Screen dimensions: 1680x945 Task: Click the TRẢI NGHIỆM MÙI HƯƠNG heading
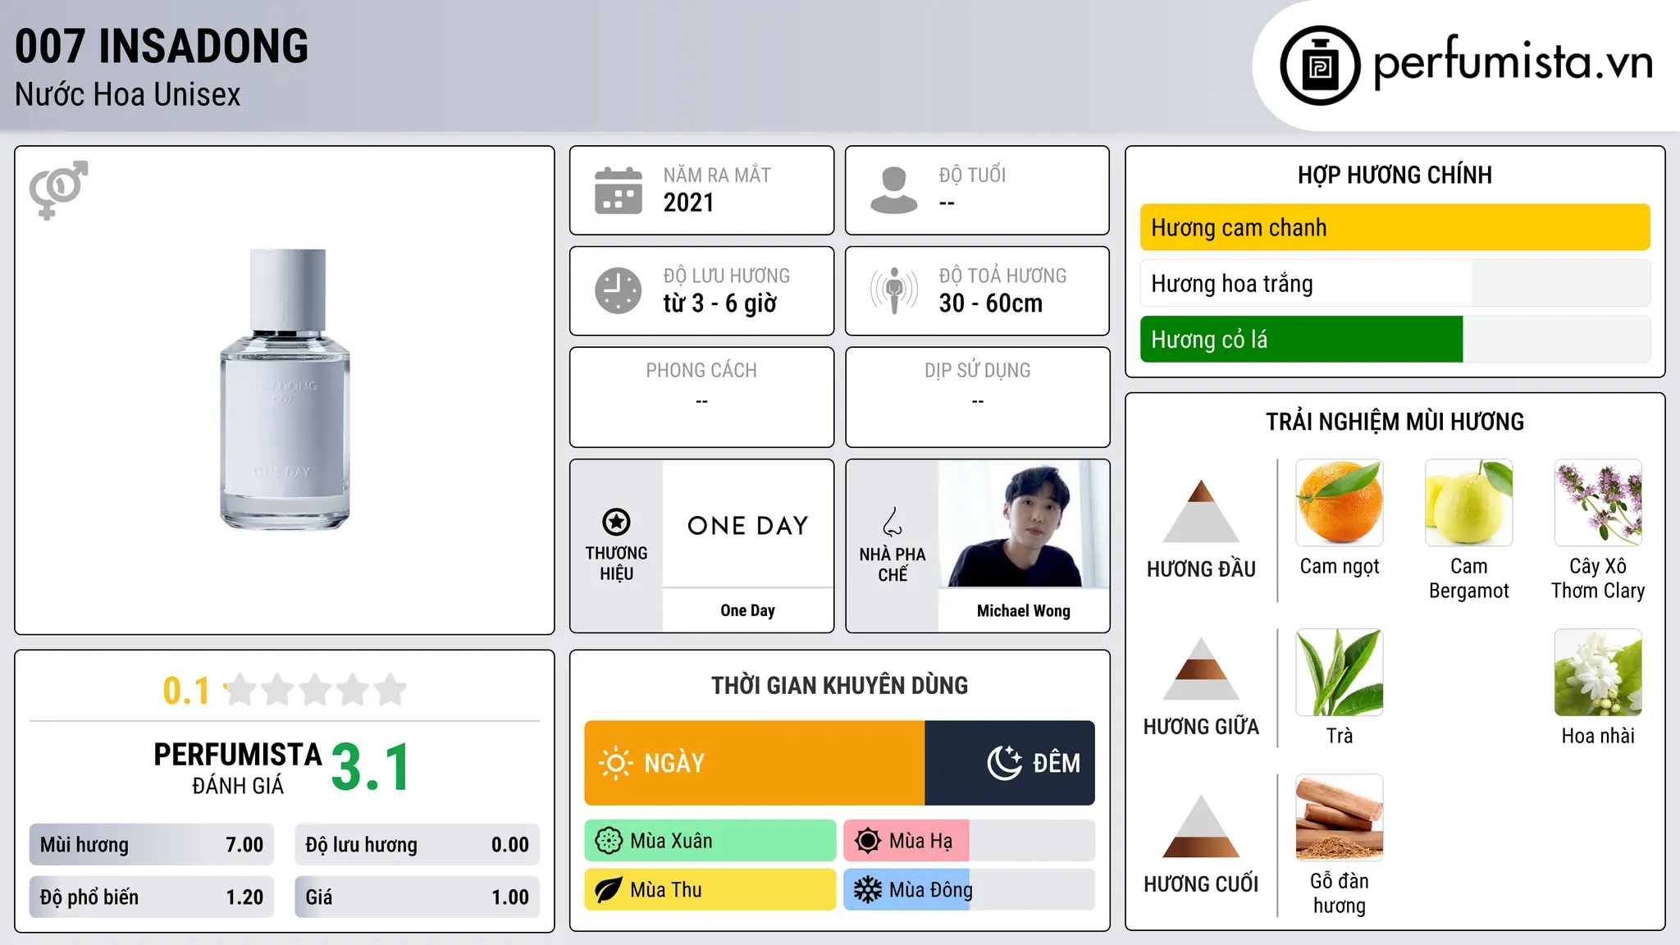1395,422
